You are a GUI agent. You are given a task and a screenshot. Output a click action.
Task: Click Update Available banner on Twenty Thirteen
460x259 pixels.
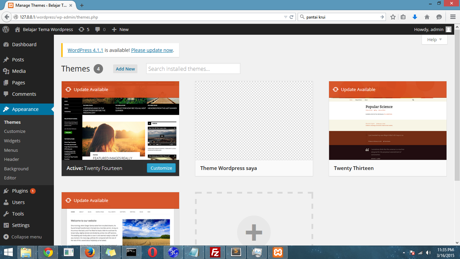click(x=388, y=89)
